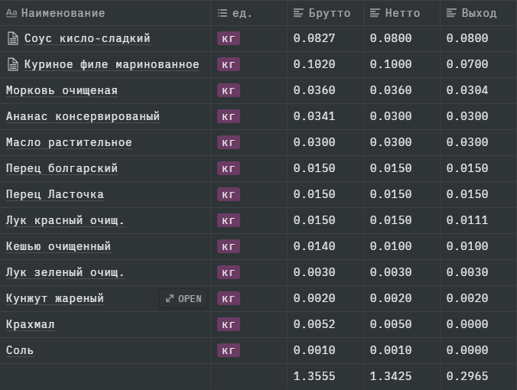Click Брутто value 0.0341
517x390 pixels.
coord(314,116)
